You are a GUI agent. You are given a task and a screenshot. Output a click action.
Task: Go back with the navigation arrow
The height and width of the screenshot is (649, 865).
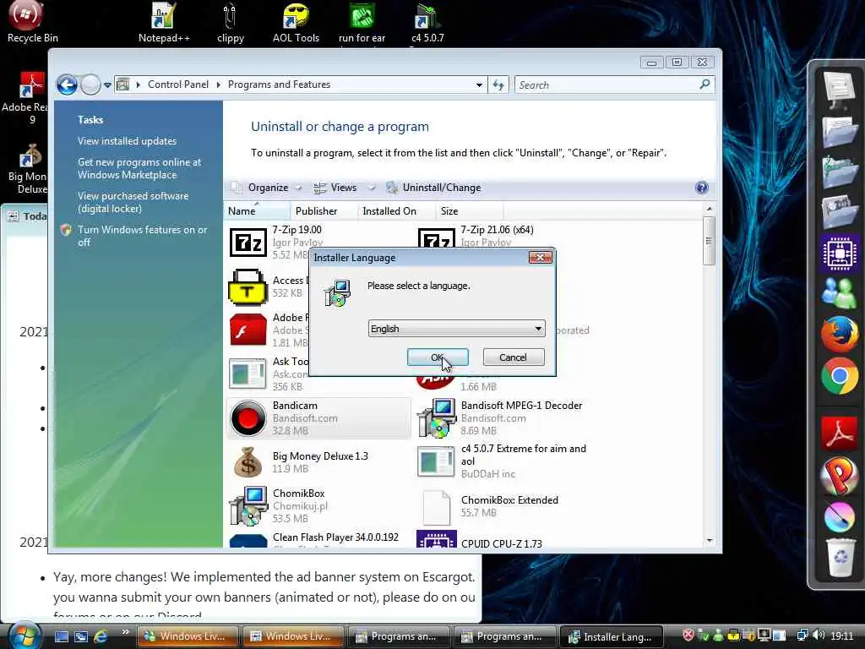68,85
